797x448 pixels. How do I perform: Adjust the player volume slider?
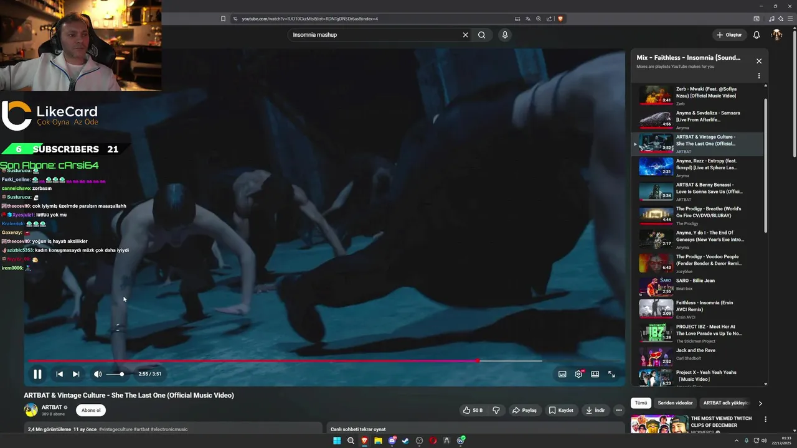pos(115,374)
